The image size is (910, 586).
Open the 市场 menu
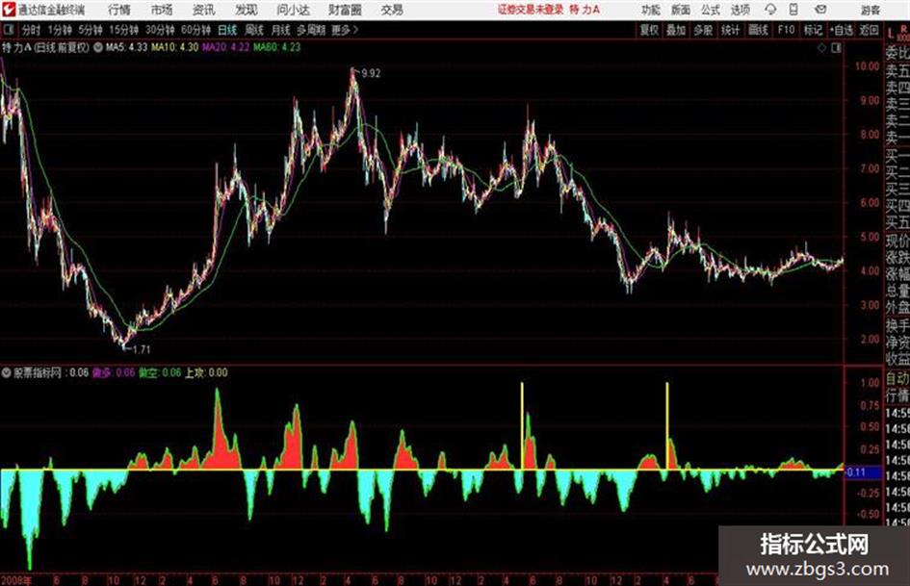(162, 10)
